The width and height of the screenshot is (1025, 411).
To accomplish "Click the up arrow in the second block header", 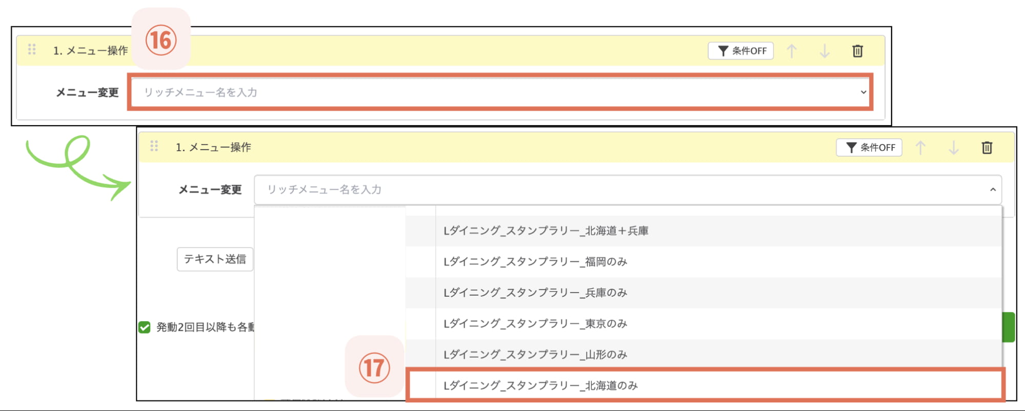I will pyautogui.click(x=921, y=148).
